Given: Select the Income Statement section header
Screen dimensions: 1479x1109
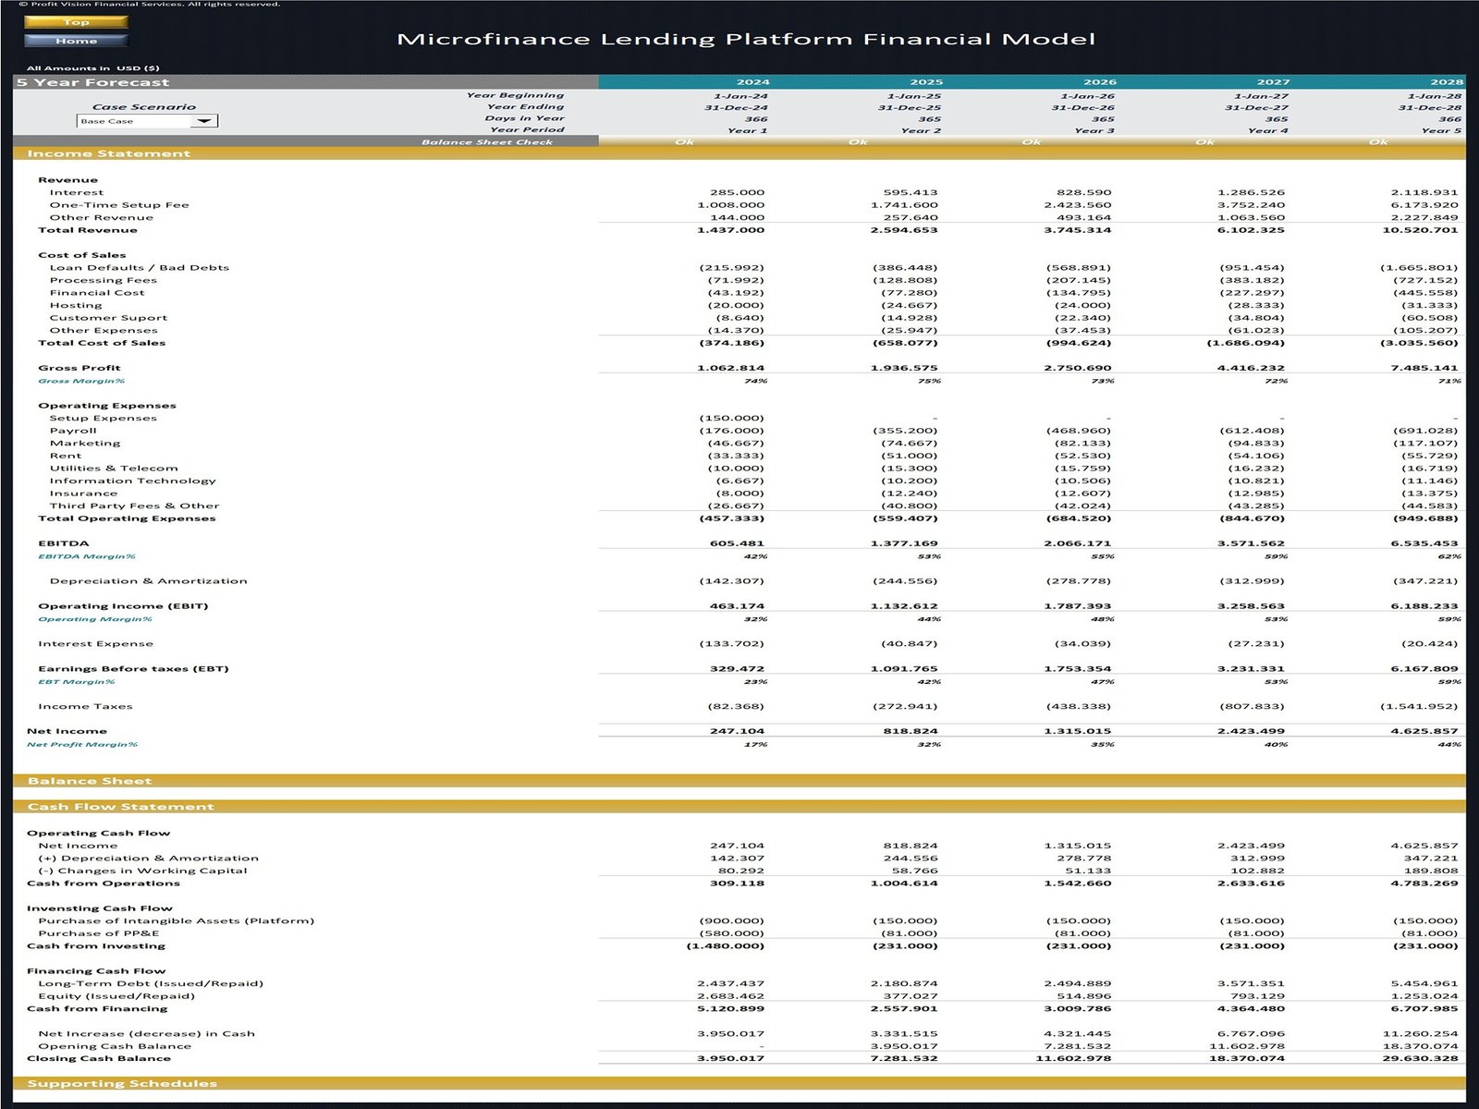Looking at the screenshot, I should point(111,152).
